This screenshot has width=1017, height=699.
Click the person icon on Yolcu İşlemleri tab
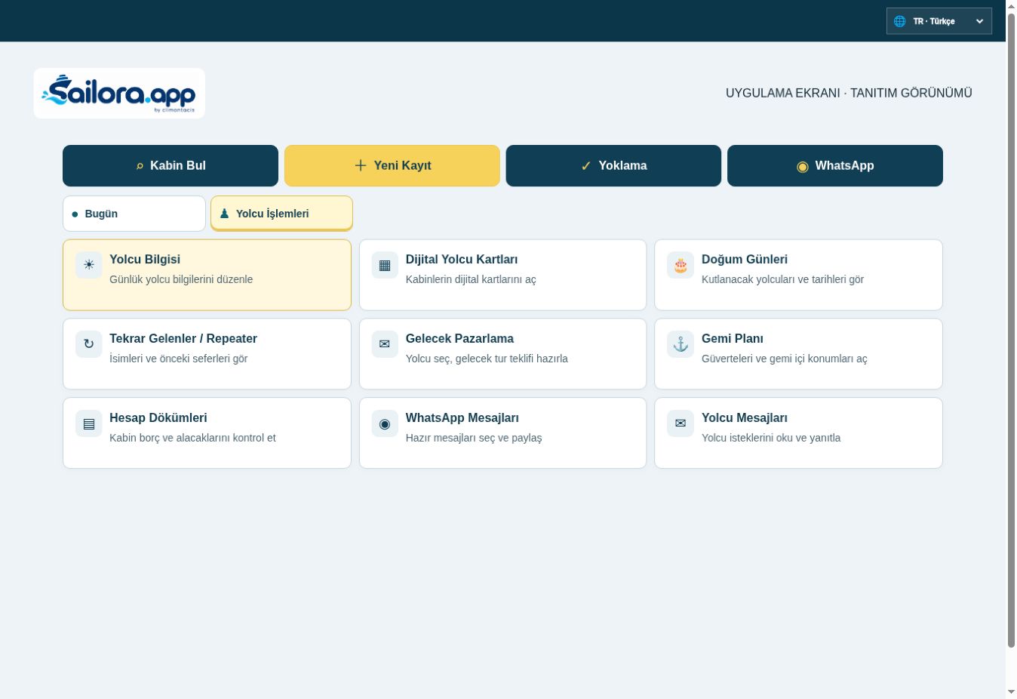[x=224, y=214]
